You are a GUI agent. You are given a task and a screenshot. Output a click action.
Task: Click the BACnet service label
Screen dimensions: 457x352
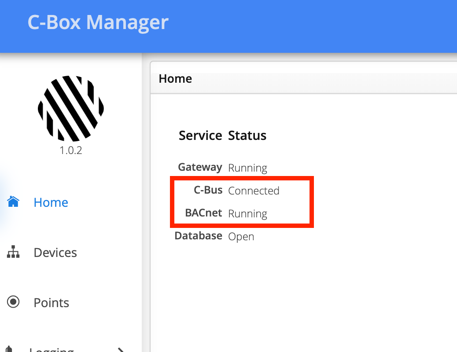click(x=204, y=213)
